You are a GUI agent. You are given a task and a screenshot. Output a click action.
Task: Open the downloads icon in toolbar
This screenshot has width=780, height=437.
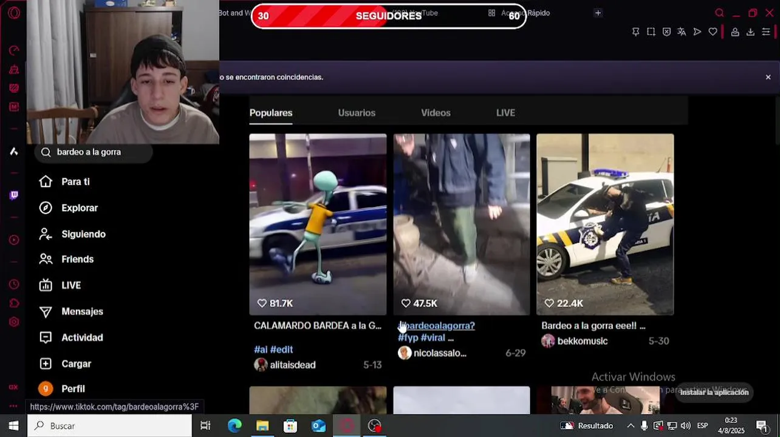point(750,32)
